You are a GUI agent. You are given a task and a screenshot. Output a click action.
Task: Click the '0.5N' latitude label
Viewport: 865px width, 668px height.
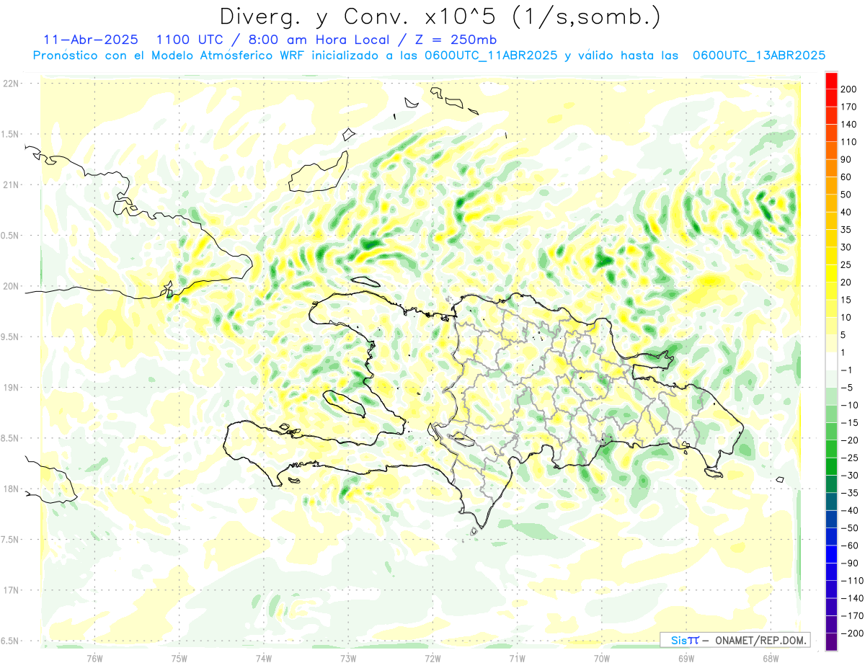coord(11,236)
